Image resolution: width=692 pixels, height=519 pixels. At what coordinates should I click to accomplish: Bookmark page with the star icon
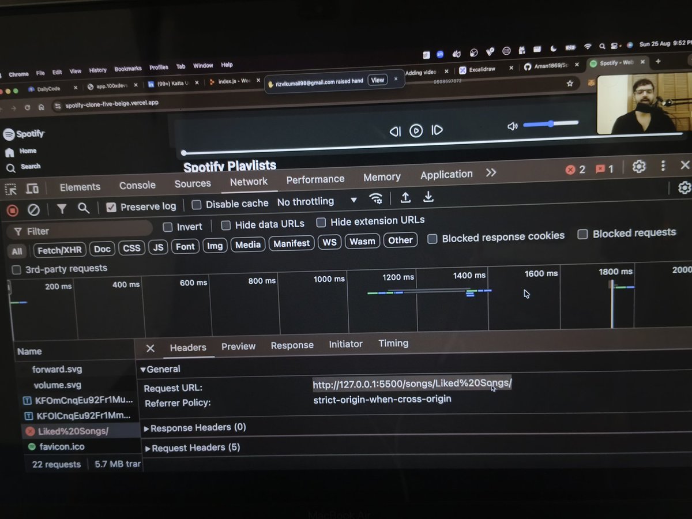pos(570,84)
